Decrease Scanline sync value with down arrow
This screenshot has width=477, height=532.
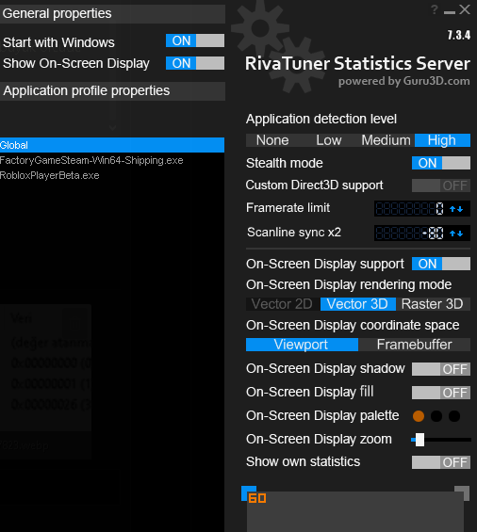tap(460, 234)
